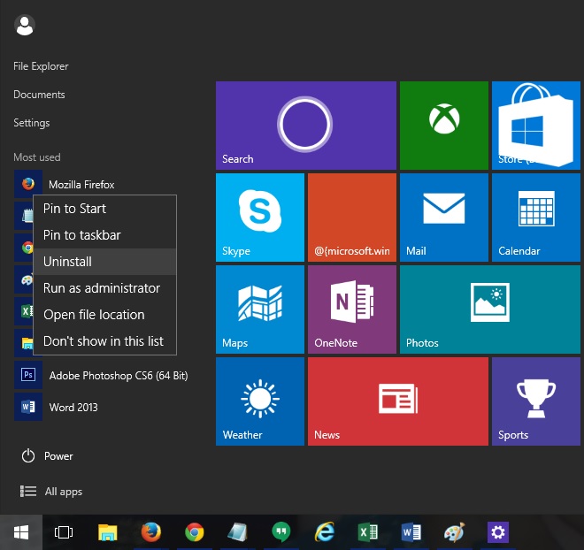This screenshot has height=550, width=584.
Task: Launch Mozilla Firefox from Most used
Action: pyautogui.click(x=64, y=184)
